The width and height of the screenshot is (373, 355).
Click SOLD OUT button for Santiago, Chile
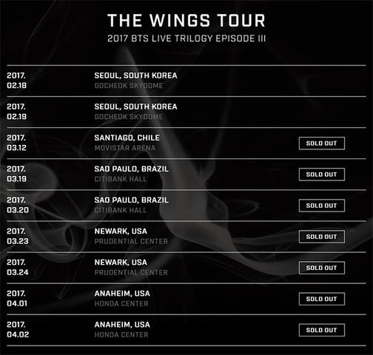point(322,143)
